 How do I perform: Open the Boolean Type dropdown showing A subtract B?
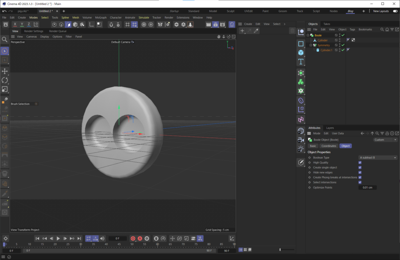point(378,158)
